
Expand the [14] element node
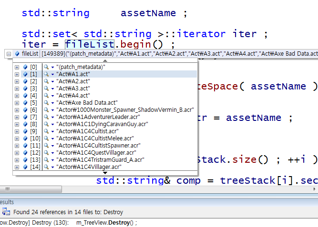tap(17, 167)
